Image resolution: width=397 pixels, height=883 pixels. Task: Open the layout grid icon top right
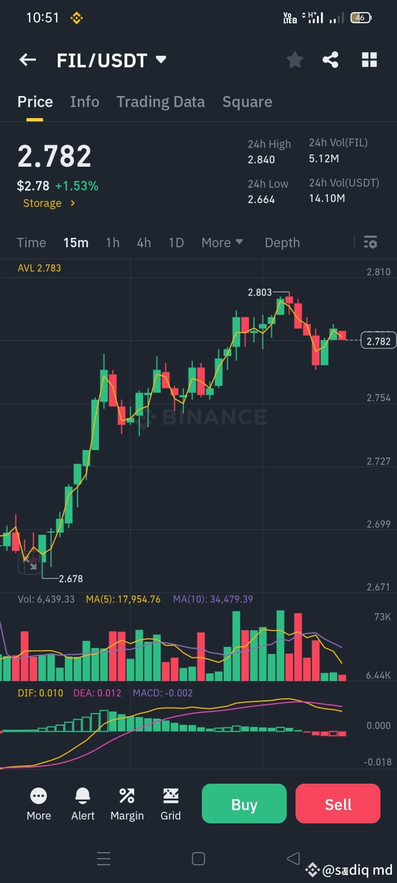[369, 60]
